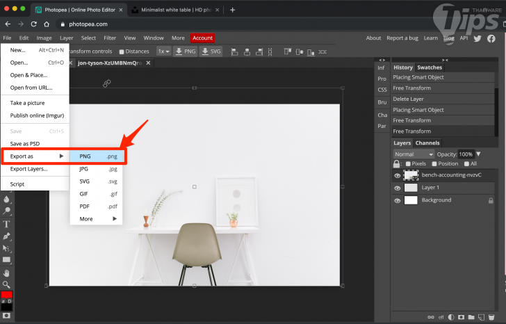Select the Type tool

click(7, 224)
